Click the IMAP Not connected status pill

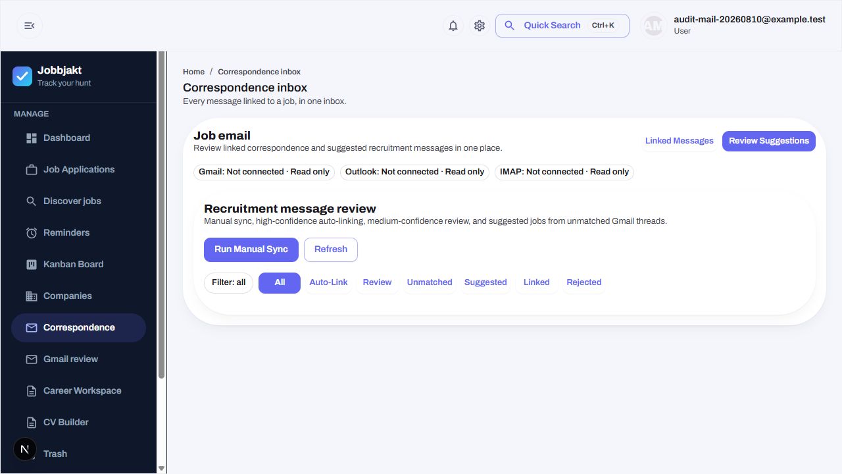click(x=564, y=172)
